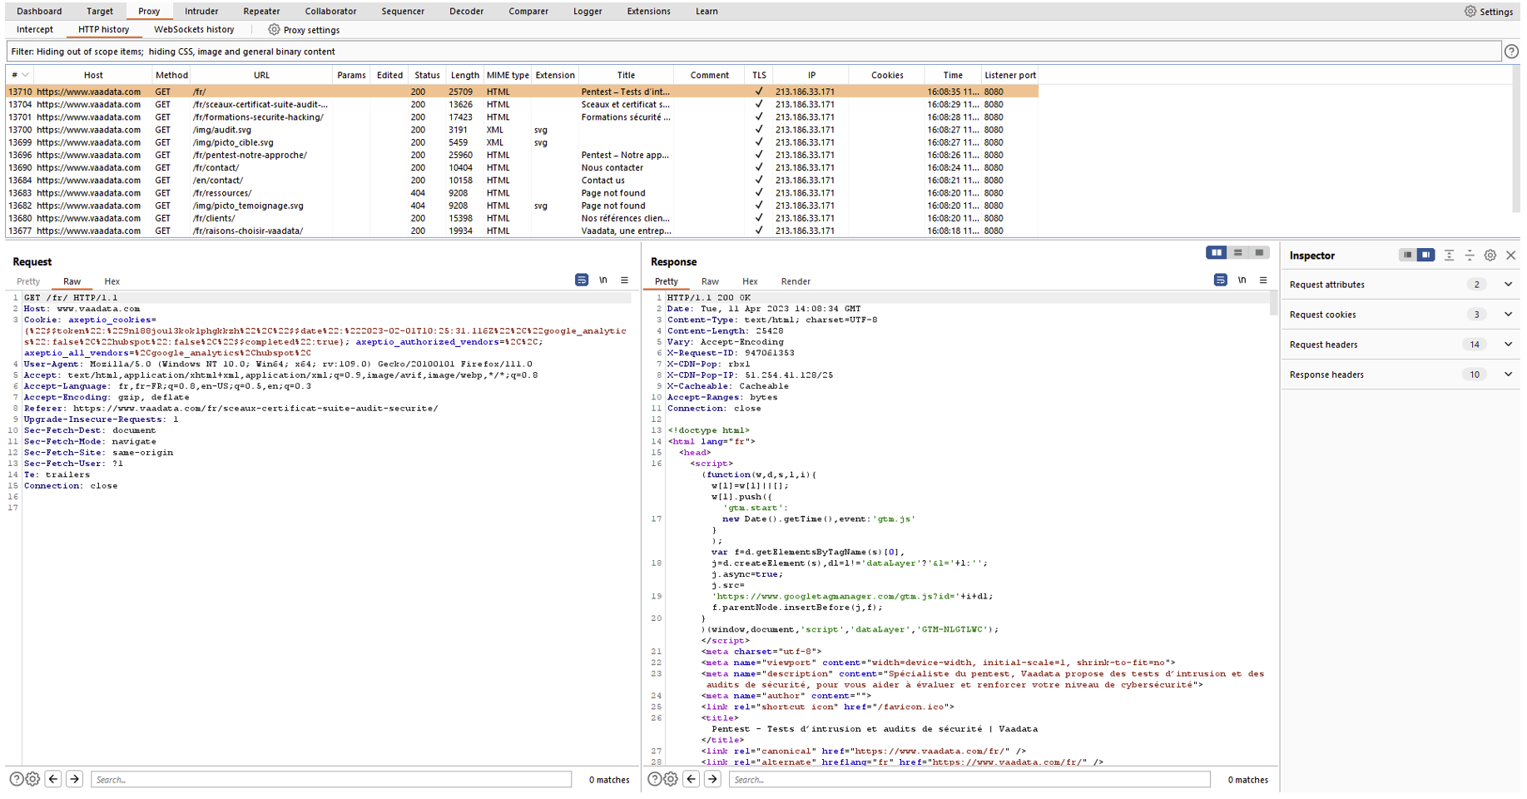This screenshot has height=799, width=1527.
Task: Switch to WebSockets history tab
Action: coord(194,29)
